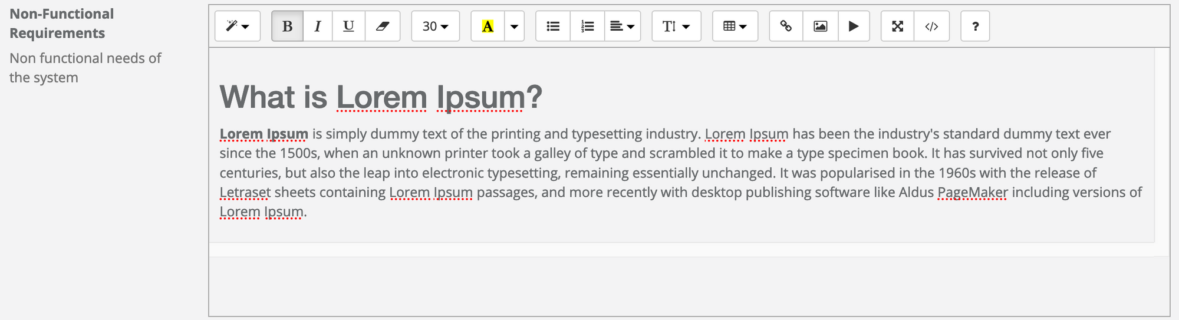Viewport: 1179px width, 320px height.
Task: Click the insert link icon
Action: [786, 27]
